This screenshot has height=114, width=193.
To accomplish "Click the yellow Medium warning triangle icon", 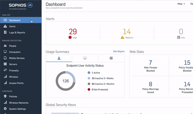I will point(122,37).
